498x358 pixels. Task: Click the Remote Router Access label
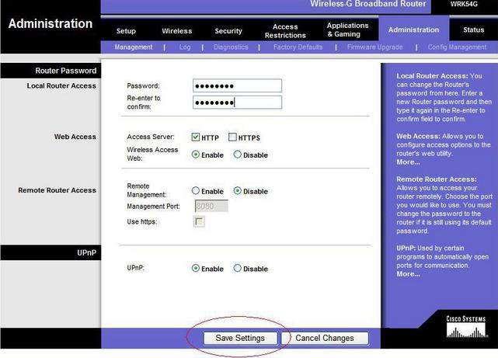pos(57,190)
